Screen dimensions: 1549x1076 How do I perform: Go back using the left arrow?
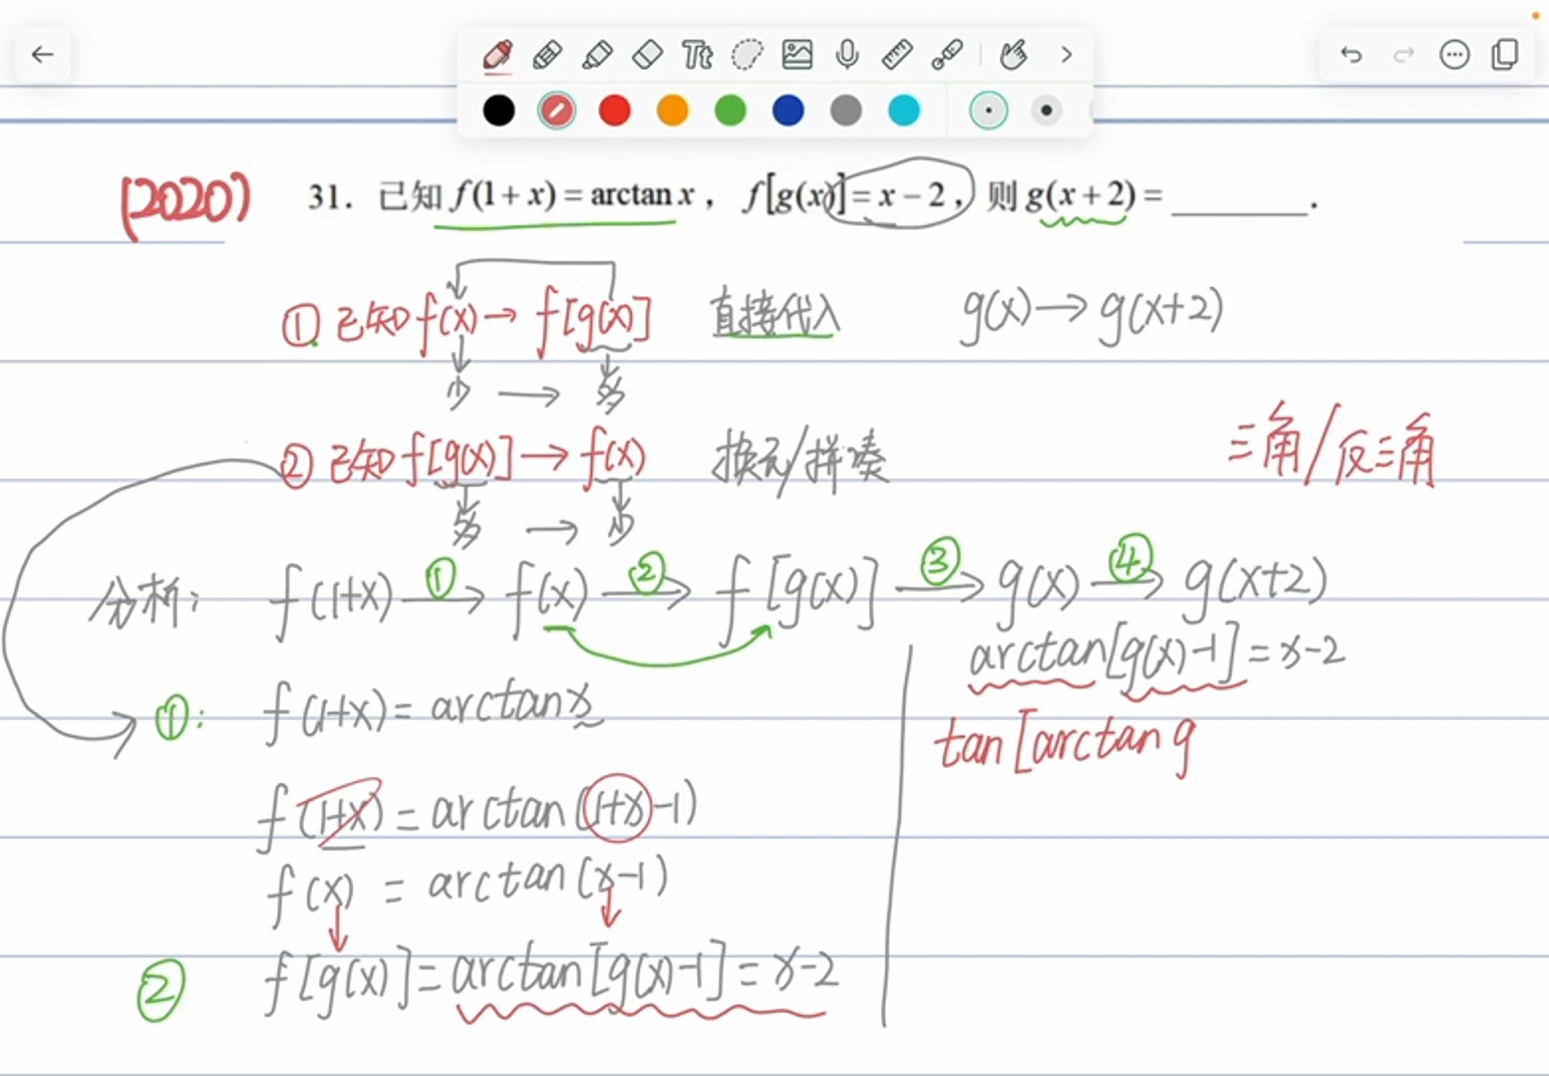click(43, 54)
